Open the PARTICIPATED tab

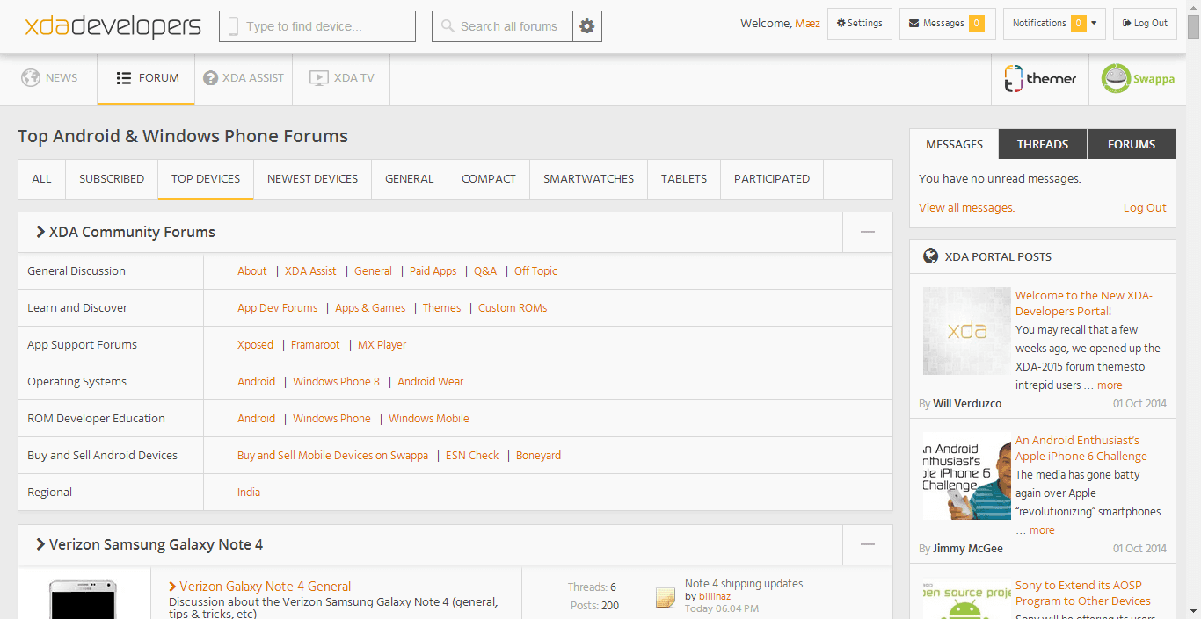772,179
